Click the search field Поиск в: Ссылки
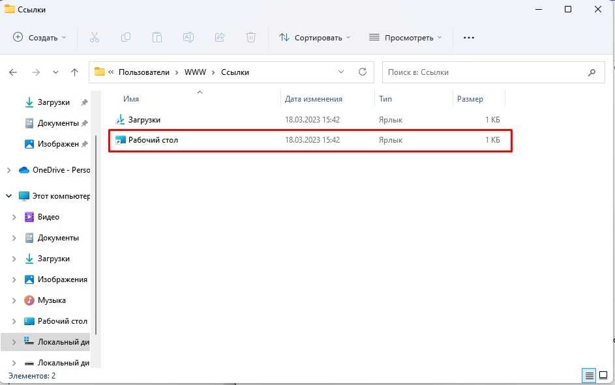 pos(486,72)
